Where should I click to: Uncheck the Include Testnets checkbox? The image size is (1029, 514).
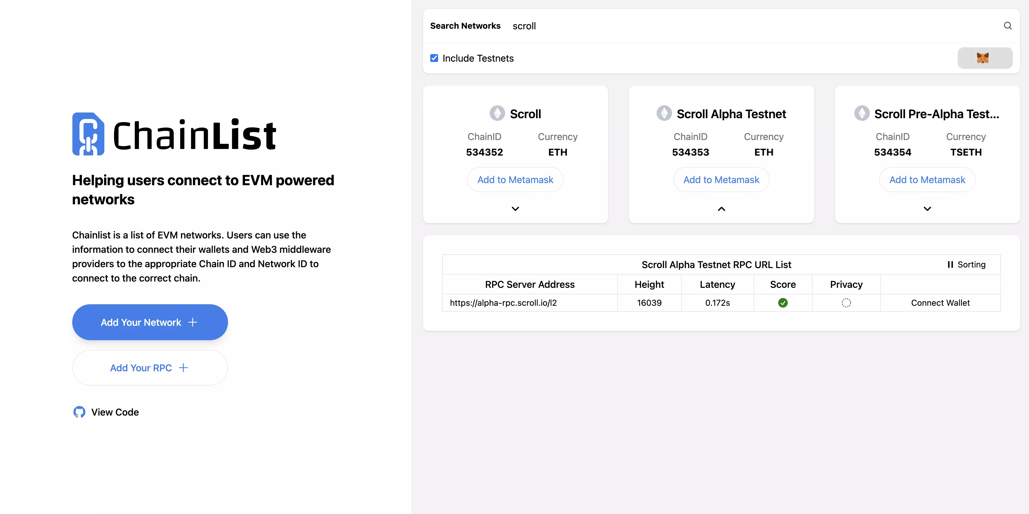click(434, 58)
